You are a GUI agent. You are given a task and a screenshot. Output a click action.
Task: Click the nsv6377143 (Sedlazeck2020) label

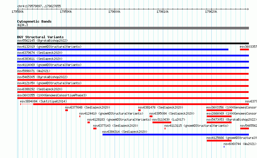116,126
